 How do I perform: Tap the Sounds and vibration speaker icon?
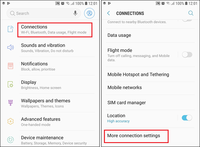coord(10,47)
